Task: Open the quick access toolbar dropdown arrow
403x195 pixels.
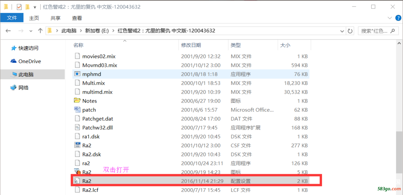Action: 35,7
